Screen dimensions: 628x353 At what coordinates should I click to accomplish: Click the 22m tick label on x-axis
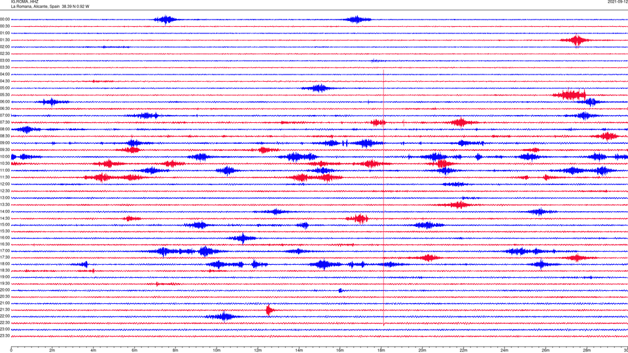coord(463,350)
